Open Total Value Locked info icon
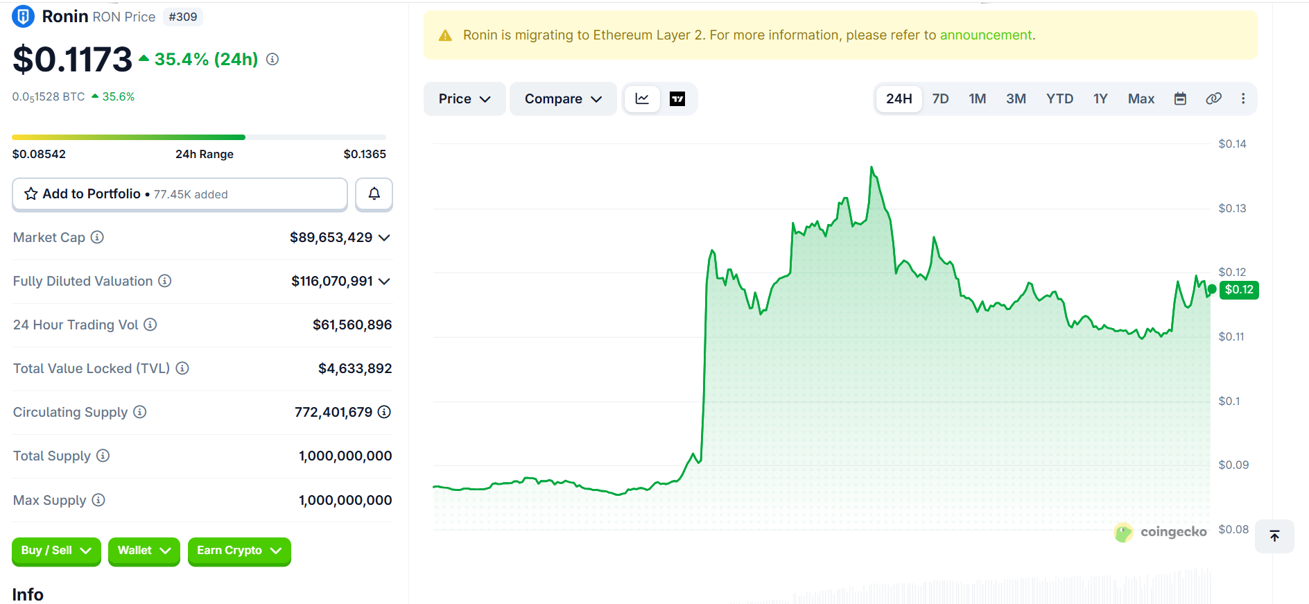Screen dimensions: 1309x604 coord(182,368)
